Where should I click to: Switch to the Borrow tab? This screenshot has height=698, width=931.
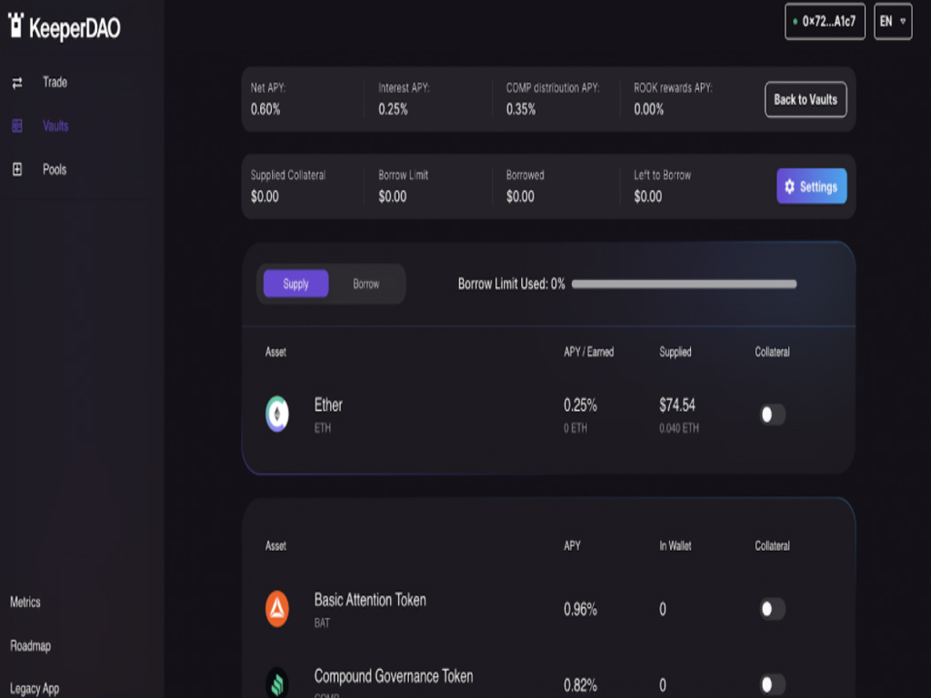[x=366, y=284]
